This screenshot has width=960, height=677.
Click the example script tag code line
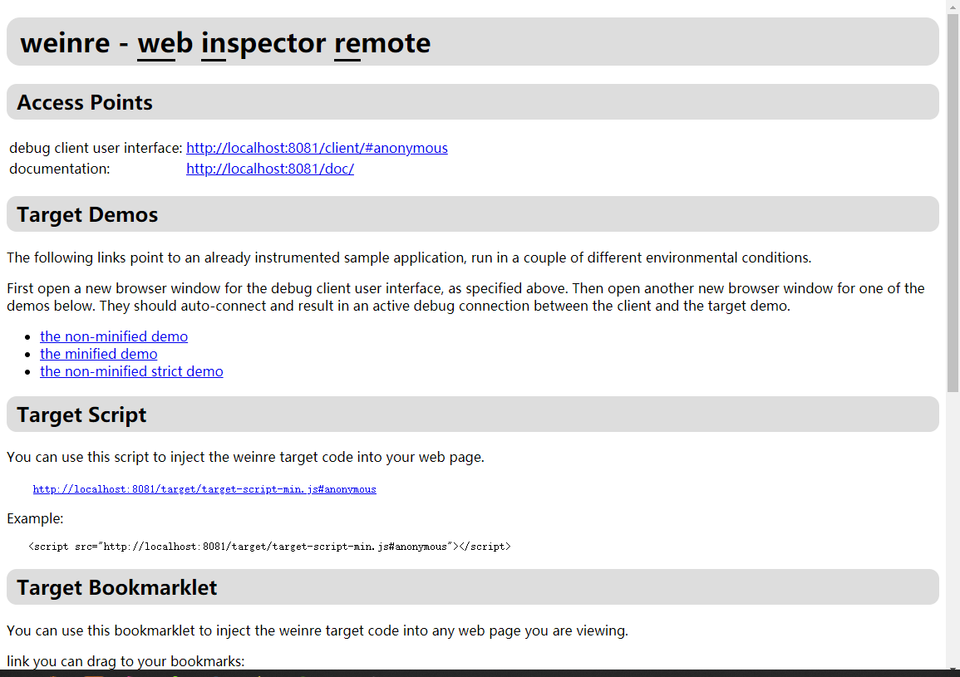(x=269, y=547)
